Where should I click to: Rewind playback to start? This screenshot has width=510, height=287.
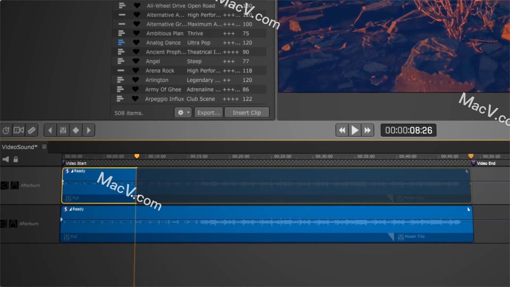pyautogui.click(x=342, y=130)
